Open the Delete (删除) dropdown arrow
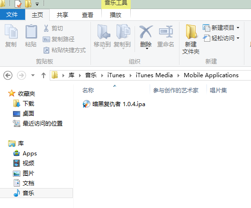 (147, 48)
